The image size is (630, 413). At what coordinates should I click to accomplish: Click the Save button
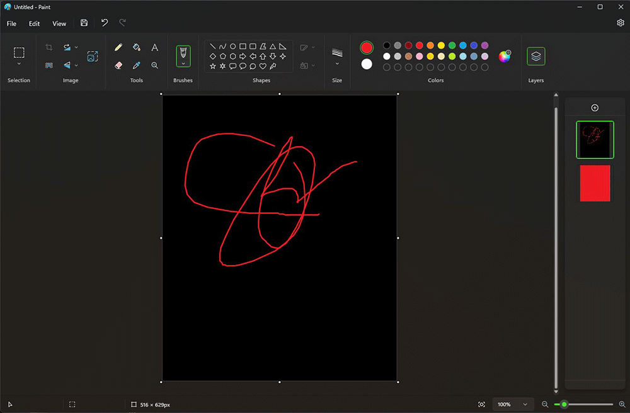pos(84,23)
